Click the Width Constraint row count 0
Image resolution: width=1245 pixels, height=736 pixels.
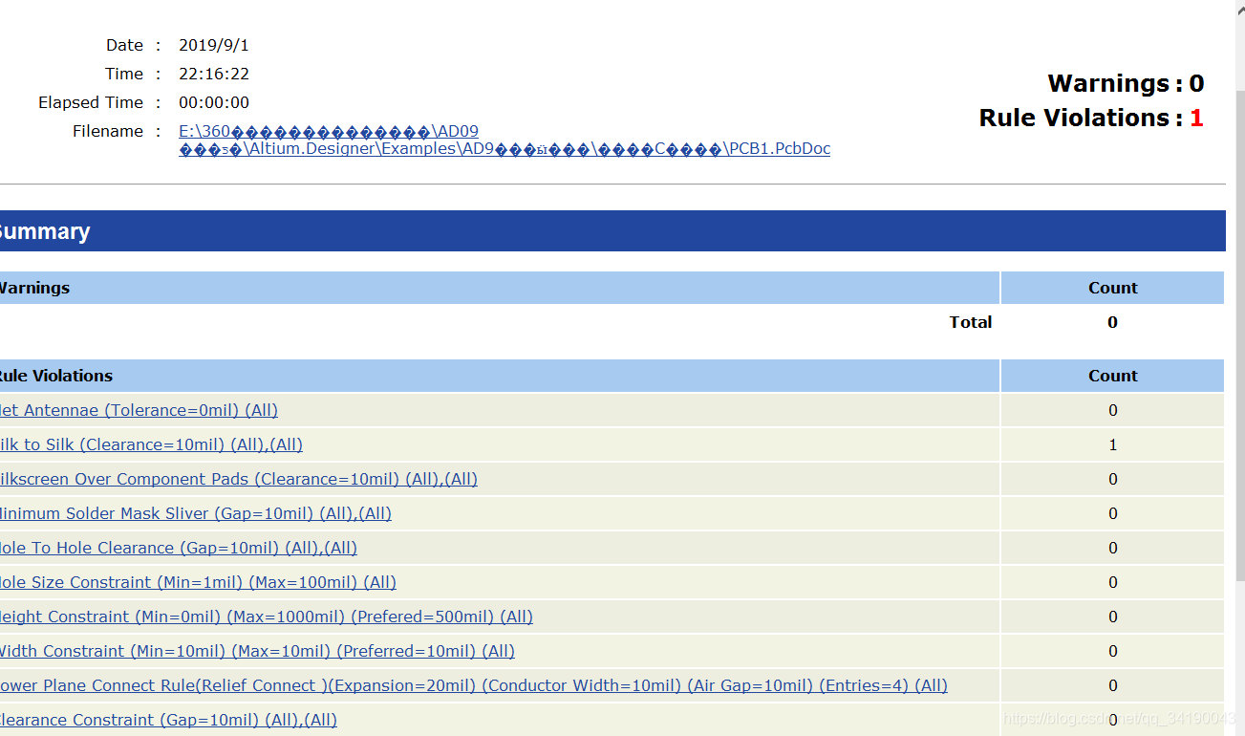point(1112,651)
